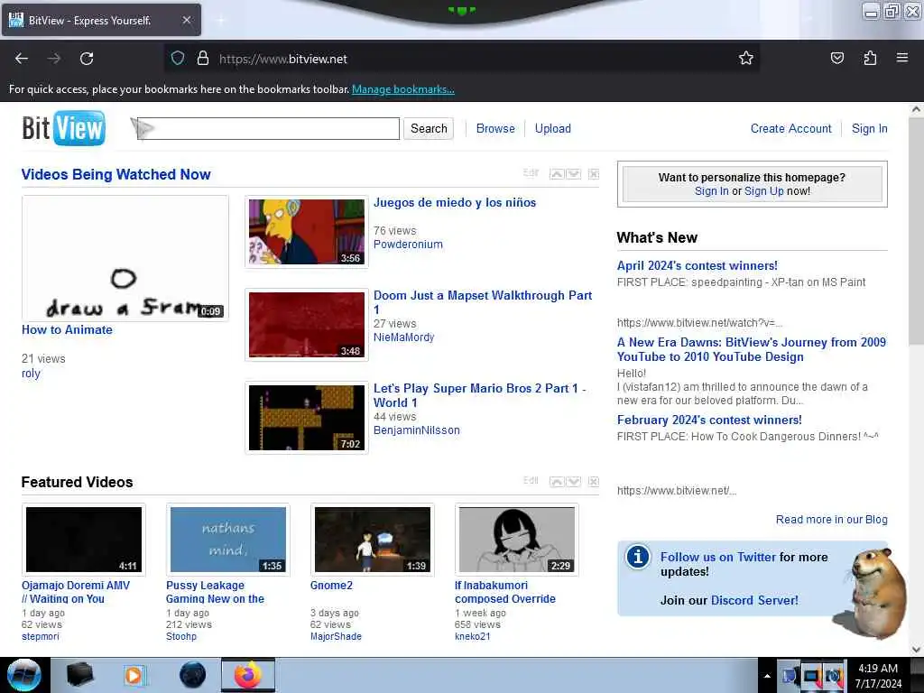This screenshot has width=924, height=693.
Task: Open the Pocket save icon
Action: (x=836, y=59)
